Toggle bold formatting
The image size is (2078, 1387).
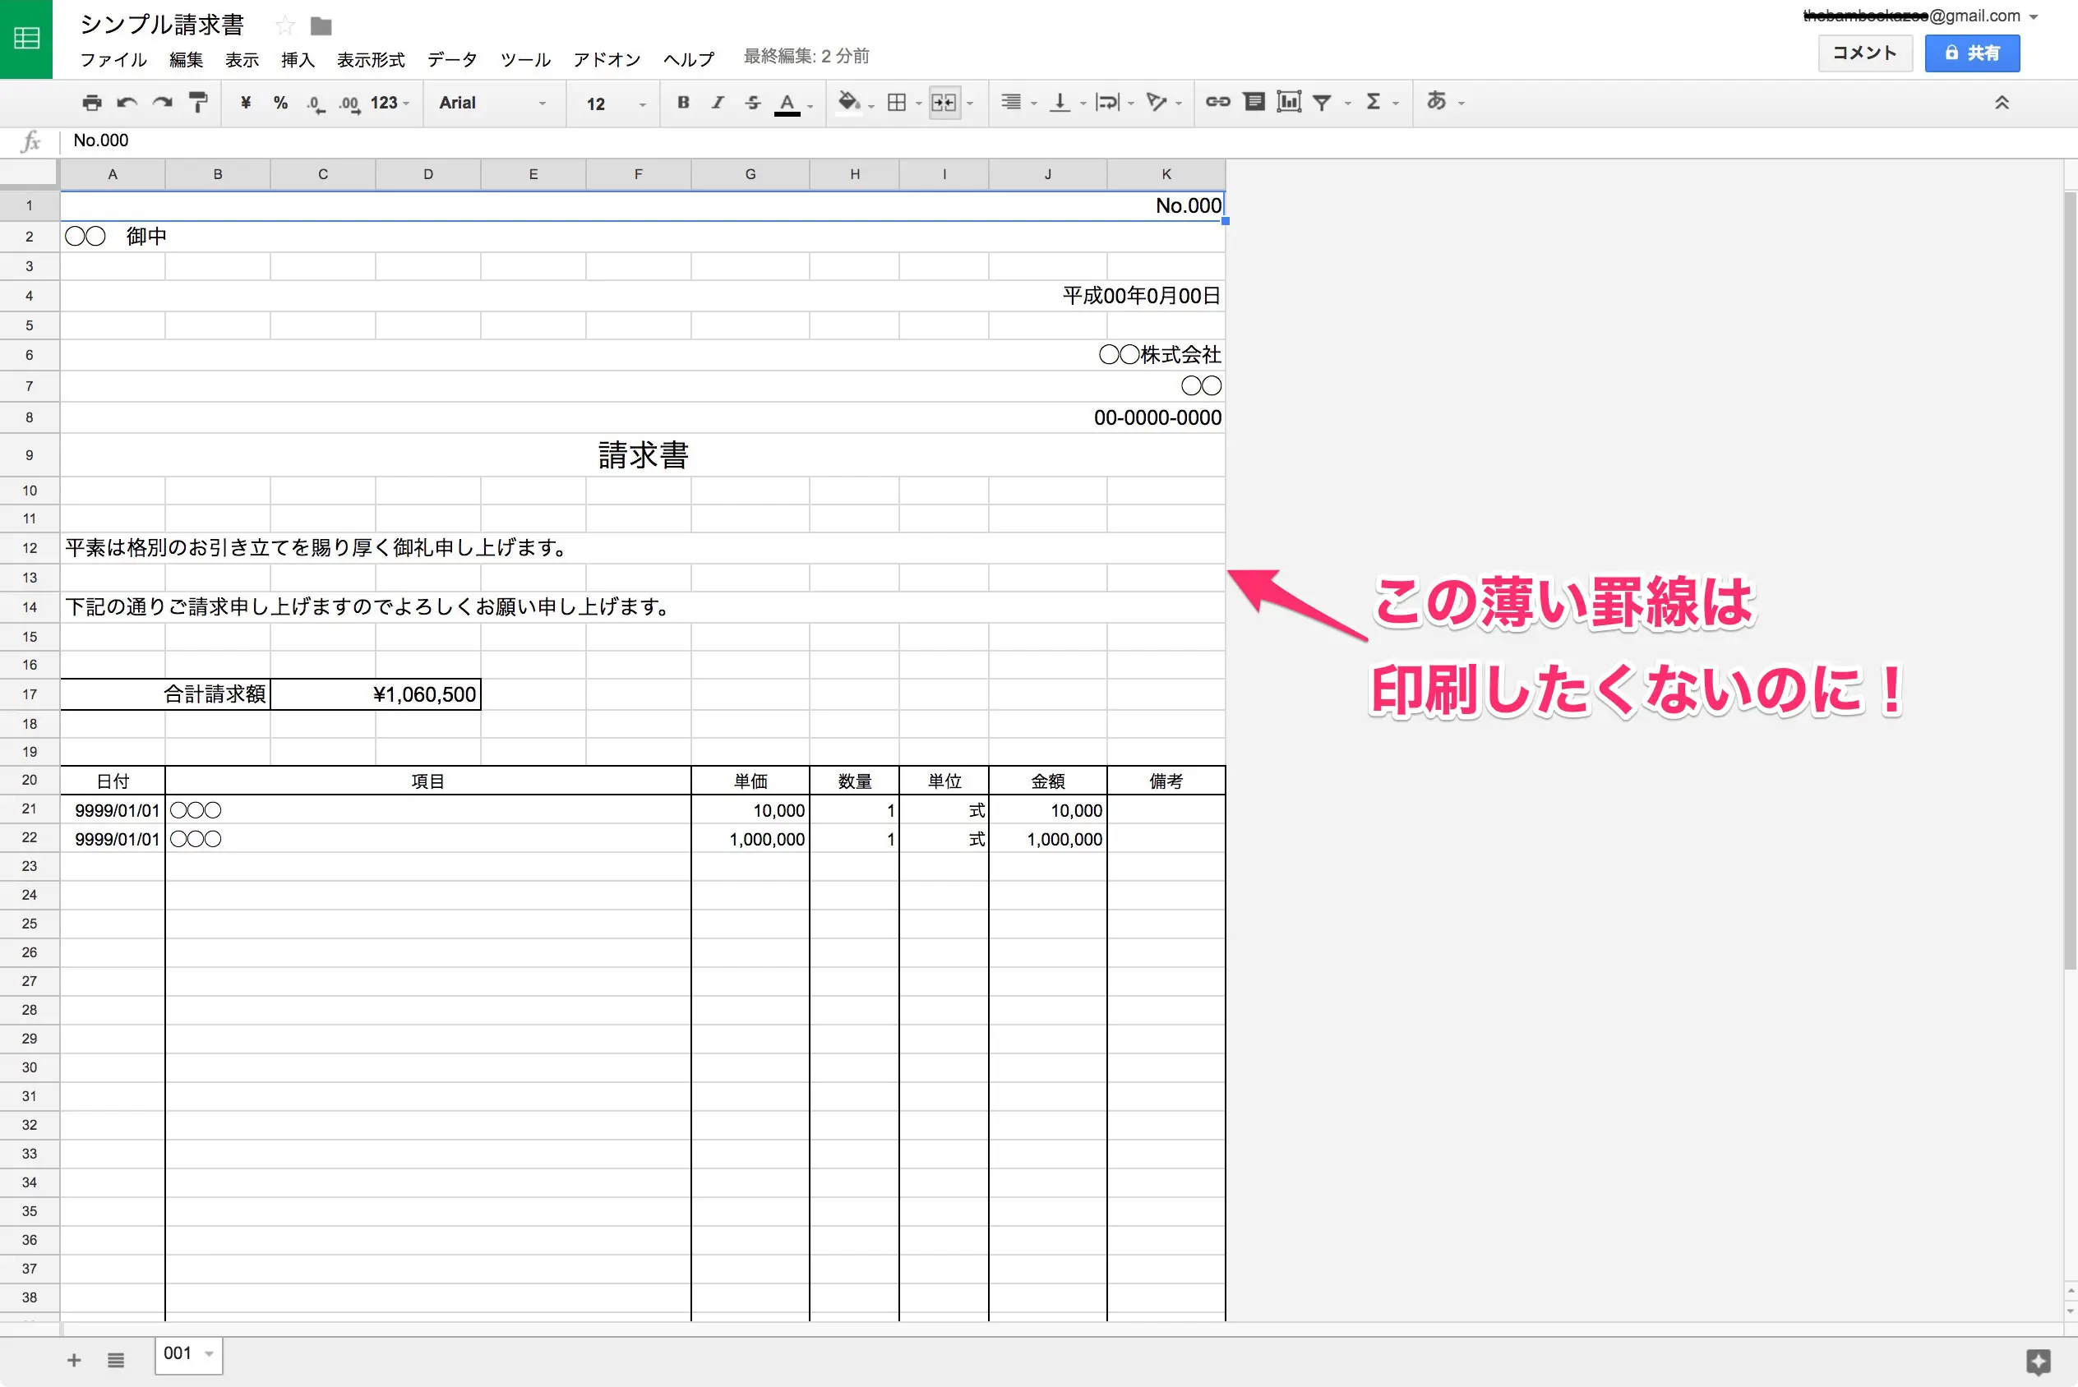pos(682,103)
